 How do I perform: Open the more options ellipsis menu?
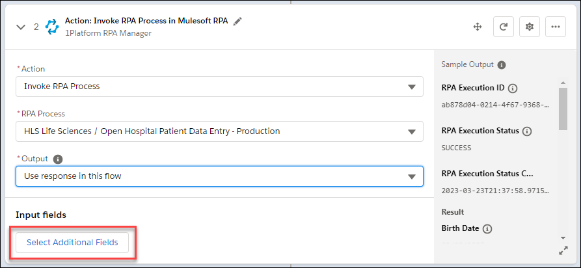click(x=555, y=27)
